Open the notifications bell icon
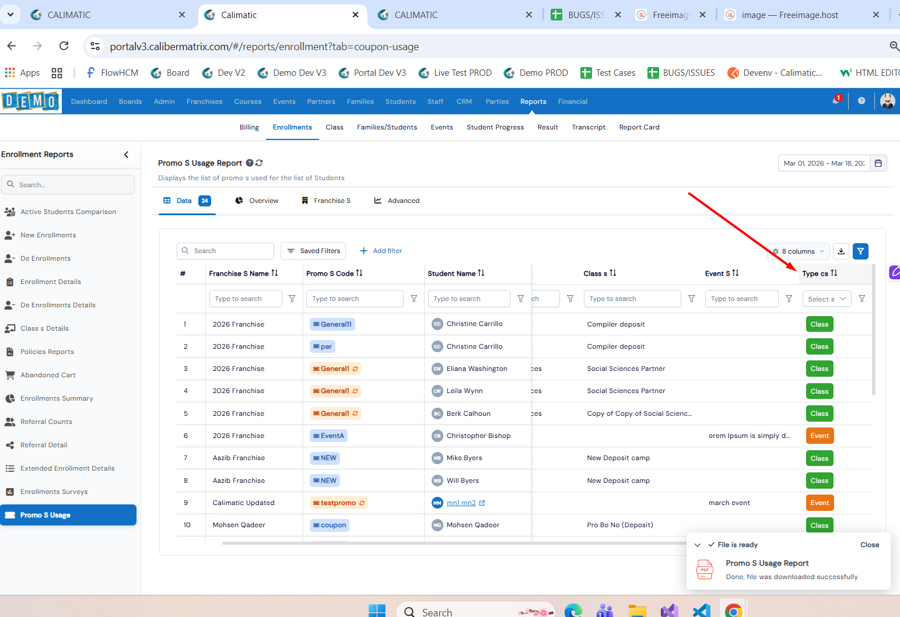The image size is (900, 617). tap(836, 101)
